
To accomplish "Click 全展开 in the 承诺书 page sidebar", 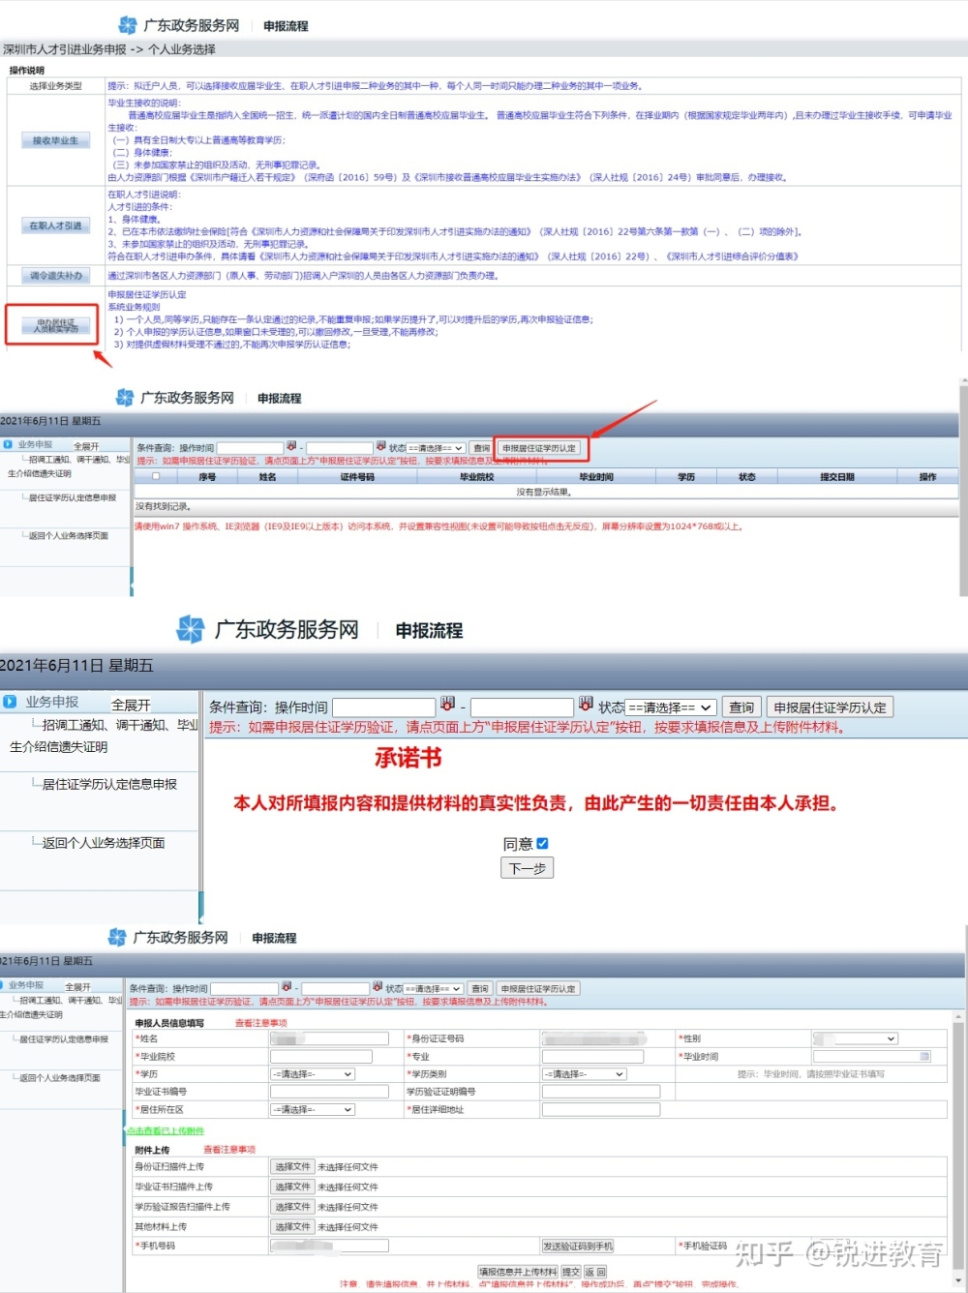I will pyautogui.click(x=131, y=705).
